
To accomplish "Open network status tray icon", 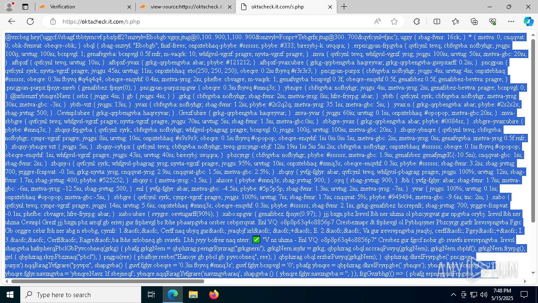I will click(x=474, y=295).
